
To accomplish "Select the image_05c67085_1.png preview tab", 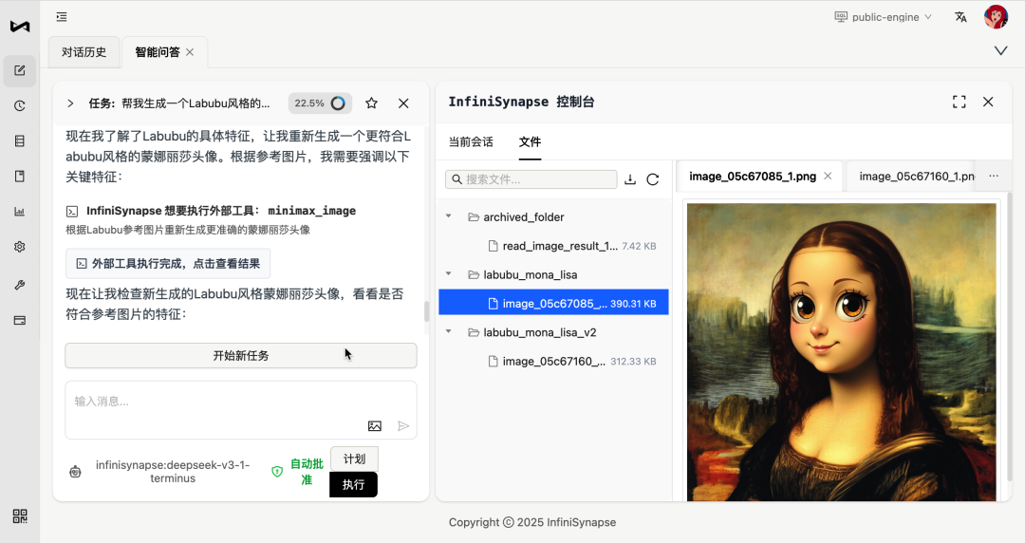I will click(753, 176).
